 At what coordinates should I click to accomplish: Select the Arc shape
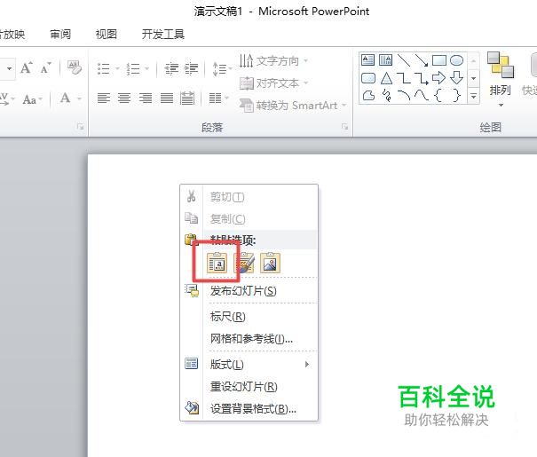click(404, 95)
